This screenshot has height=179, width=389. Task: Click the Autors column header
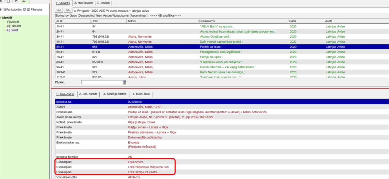162,21
